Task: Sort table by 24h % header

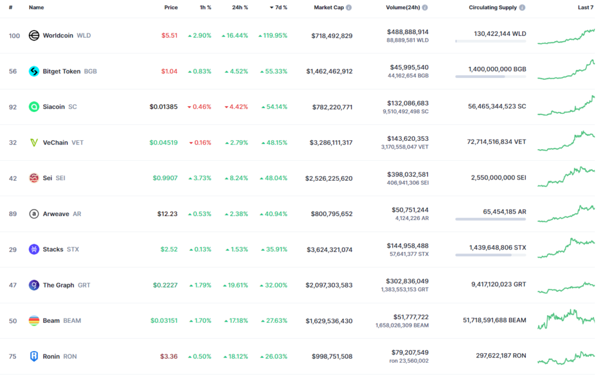Action: [x=240, y=8]
